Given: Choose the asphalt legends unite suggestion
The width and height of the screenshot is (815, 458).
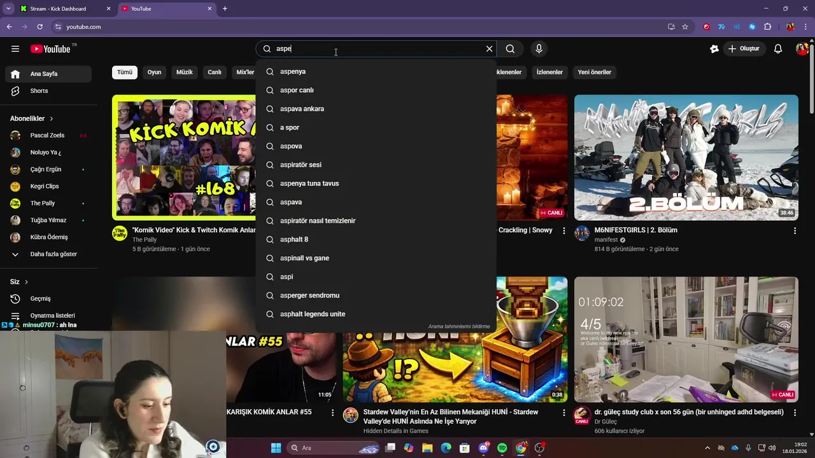Looking at the screenshot, I should (x=376, y=314).
